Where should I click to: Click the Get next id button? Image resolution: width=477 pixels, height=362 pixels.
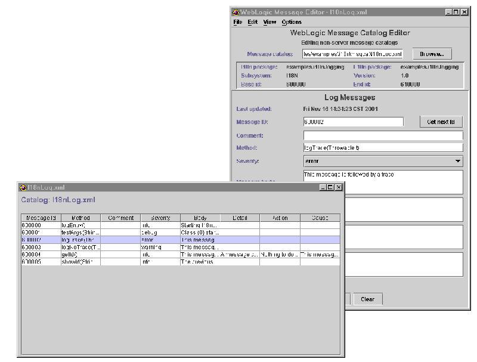441,122
